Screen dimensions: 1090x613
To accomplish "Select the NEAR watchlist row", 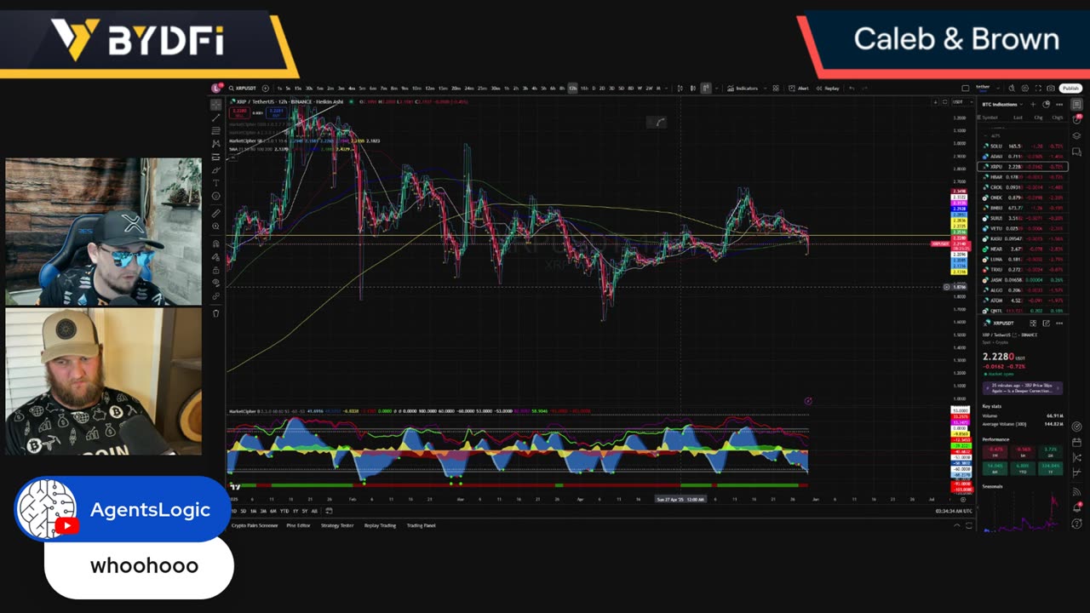I will point(1023,249).
